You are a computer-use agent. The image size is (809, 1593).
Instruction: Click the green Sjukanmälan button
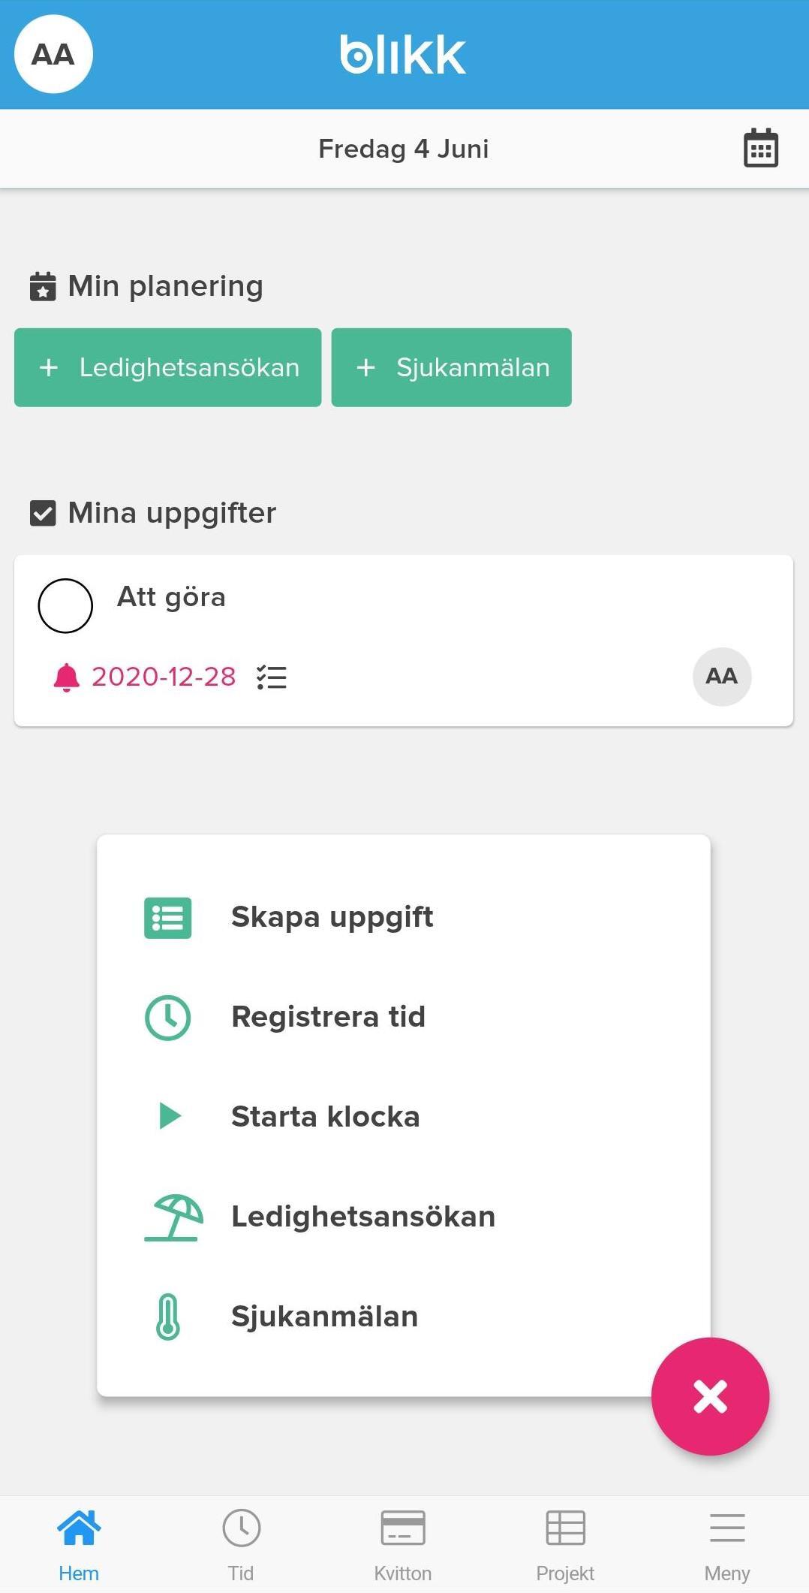click(x=451, y=367)
